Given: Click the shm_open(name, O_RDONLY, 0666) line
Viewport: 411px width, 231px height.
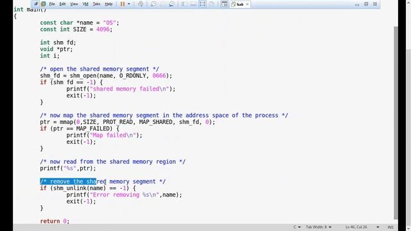Looking at the screenshot, I should [x=106, y=76].
